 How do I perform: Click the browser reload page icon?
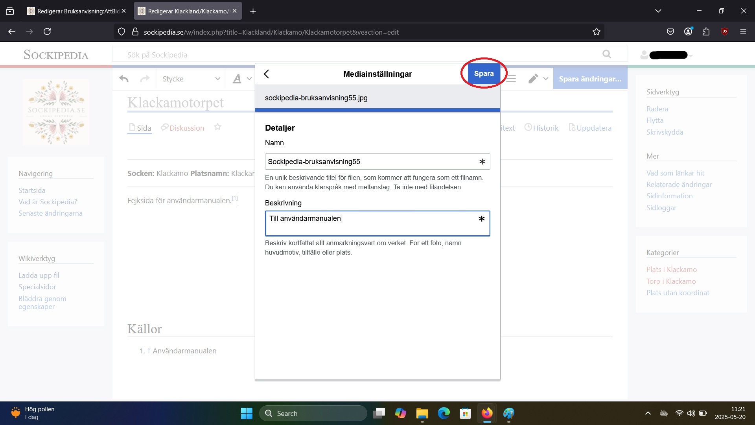click(x=47, y=31)
